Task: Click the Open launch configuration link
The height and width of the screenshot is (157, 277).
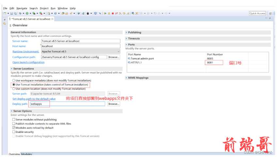Action: pyautogui.click(x=28, y=62)
